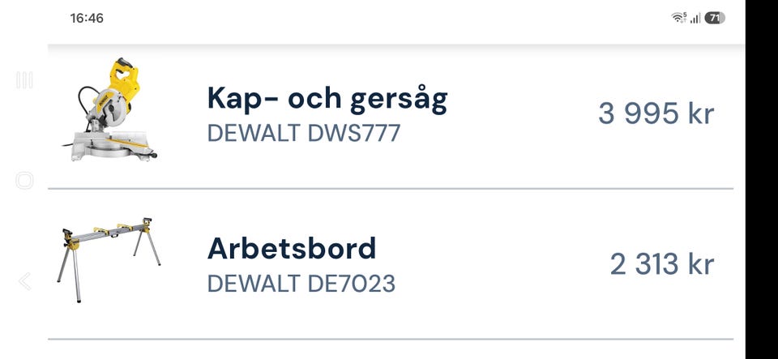Go back using the Android back arrow

[x=24, y=281]
